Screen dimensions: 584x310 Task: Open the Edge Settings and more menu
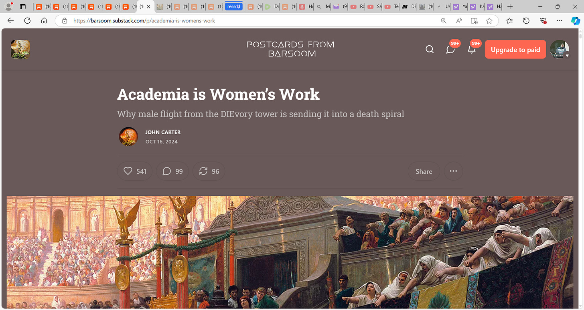[x=560, y=21]
